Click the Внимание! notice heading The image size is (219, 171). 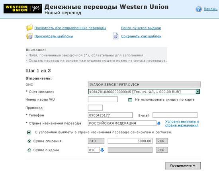tap(36, 50)
